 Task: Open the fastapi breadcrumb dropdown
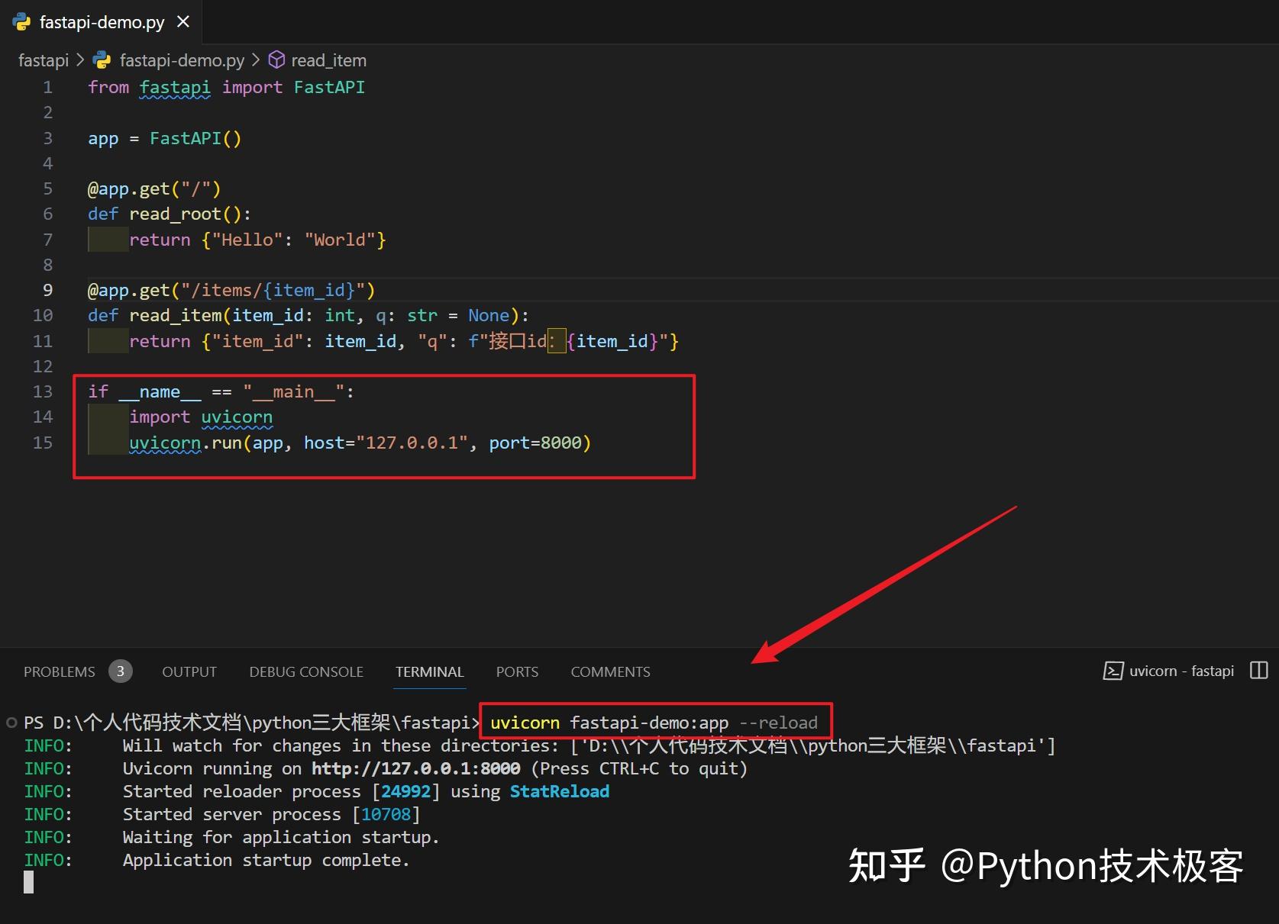pyautogui.click(x=43, y=60)
